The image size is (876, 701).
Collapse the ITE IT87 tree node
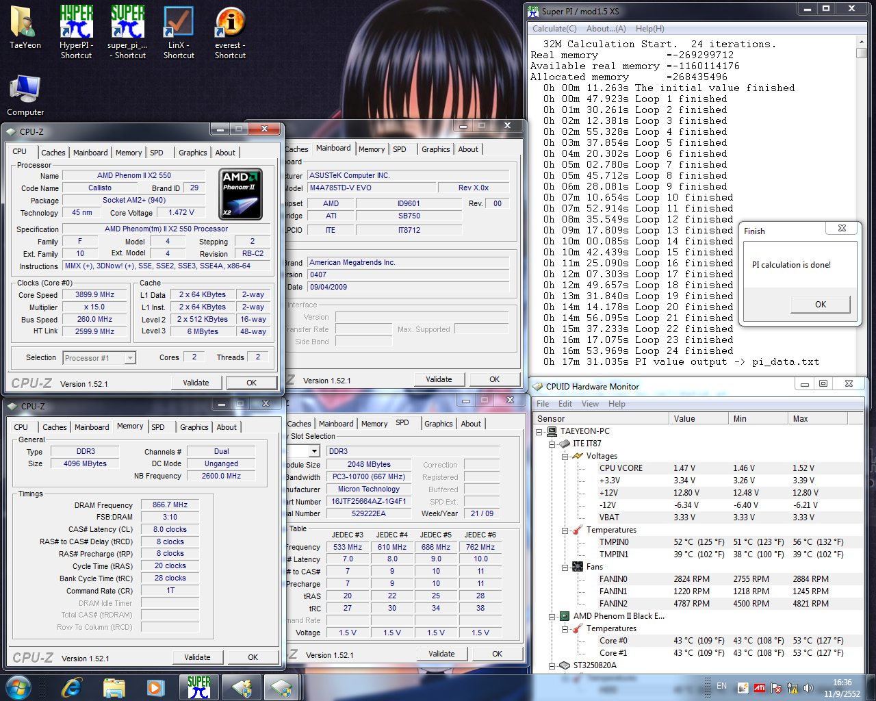pyautogui.click(x=552, y=444)
